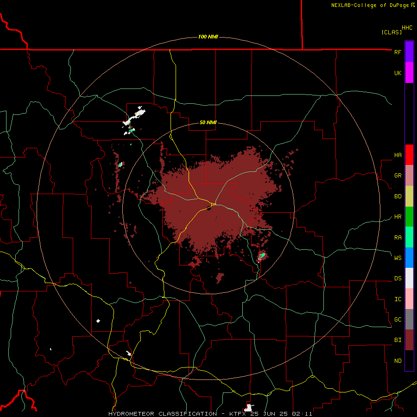Click the GC gray legend swatch

tap(409, 319)
